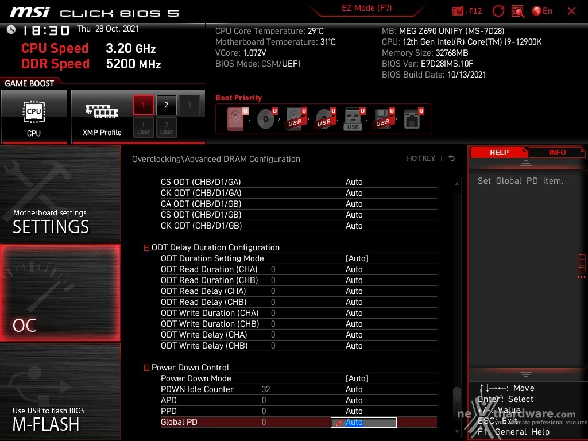Select XMP user profile 2
The image size is (588, 441).
[166, 127]
